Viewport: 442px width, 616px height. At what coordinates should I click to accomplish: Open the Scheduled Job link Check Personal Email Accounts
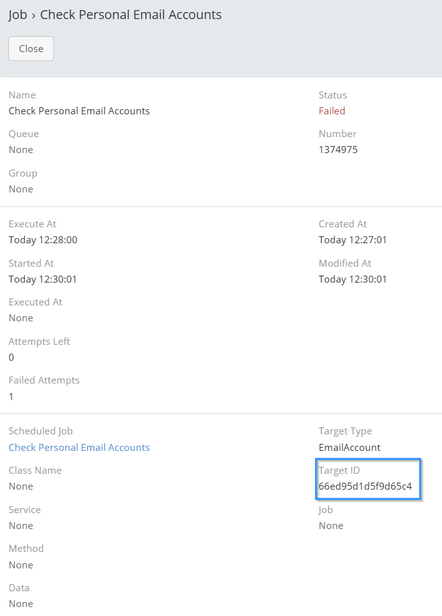[79, 448]
